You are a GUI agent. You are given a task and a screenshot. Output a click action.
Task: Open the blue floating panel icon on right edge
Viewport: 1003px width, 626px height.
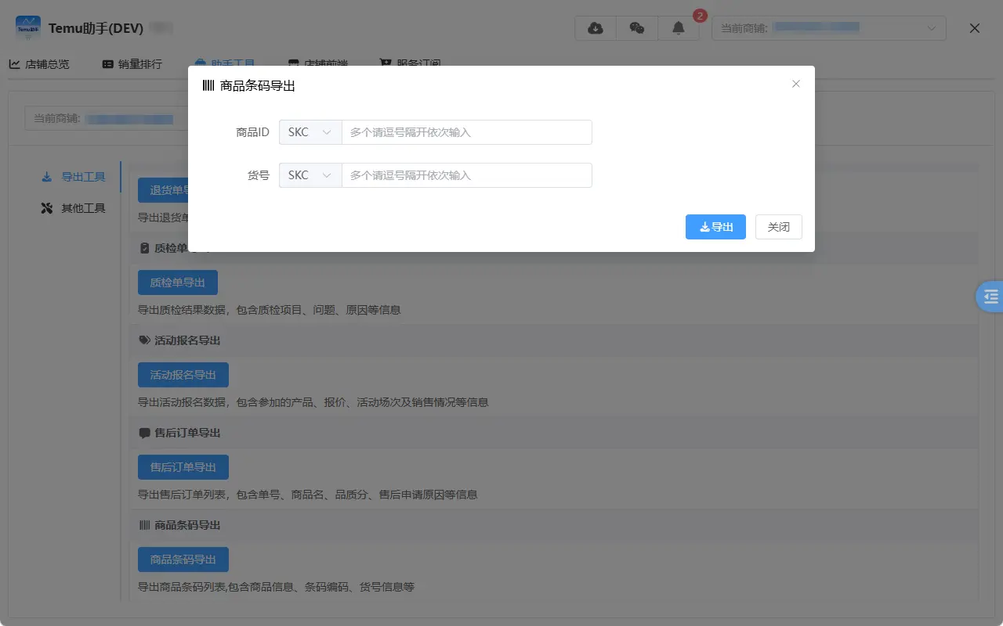[990, 296]
